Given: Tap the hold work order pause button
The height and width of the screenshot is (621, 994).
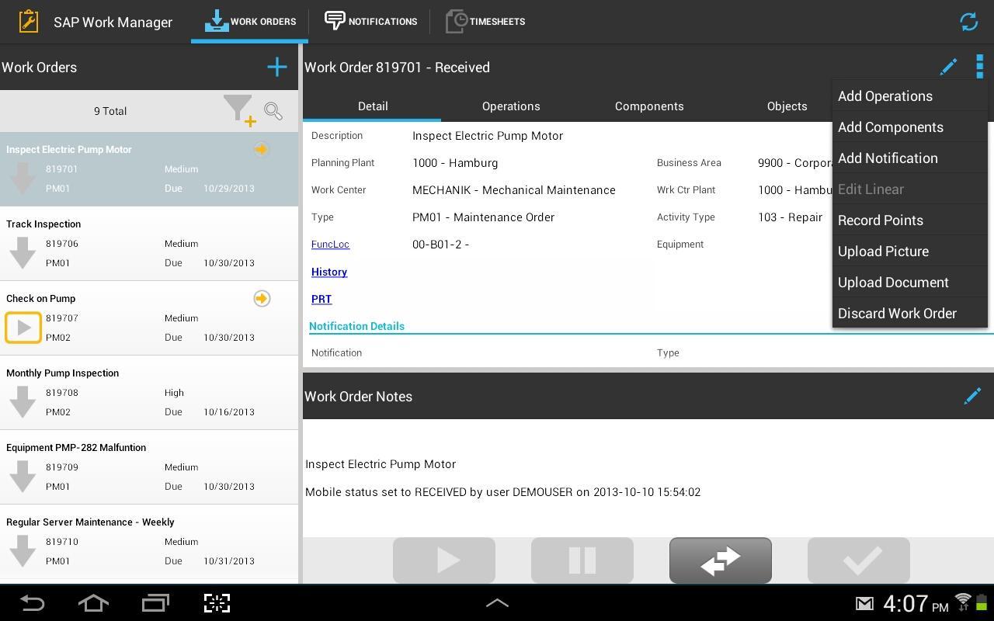Looking at the screenshot, I should click(582, 560).
